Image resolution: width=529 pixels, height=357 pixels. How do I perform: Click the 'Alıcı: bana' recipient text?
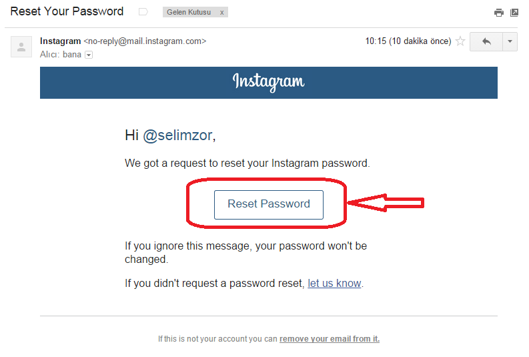click(61, 55)
